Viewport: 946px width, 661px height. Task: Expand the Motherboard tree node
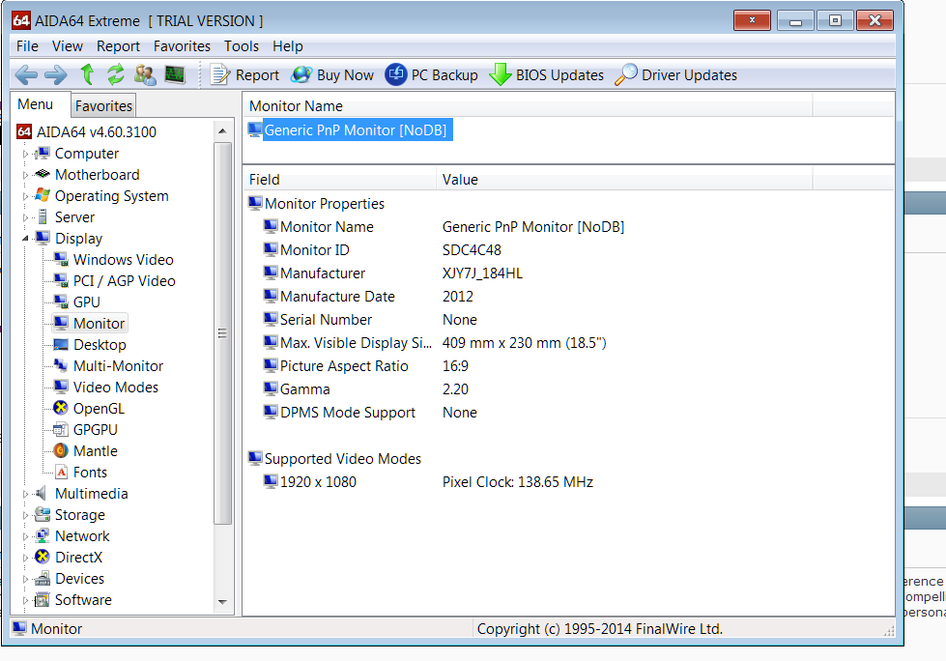tap(25, 176)
